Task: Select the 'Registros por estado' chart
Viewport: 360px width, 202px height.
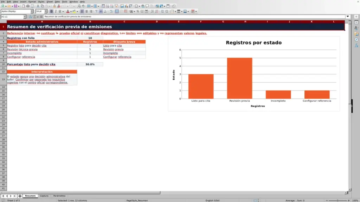Action: tap(254, 74)
